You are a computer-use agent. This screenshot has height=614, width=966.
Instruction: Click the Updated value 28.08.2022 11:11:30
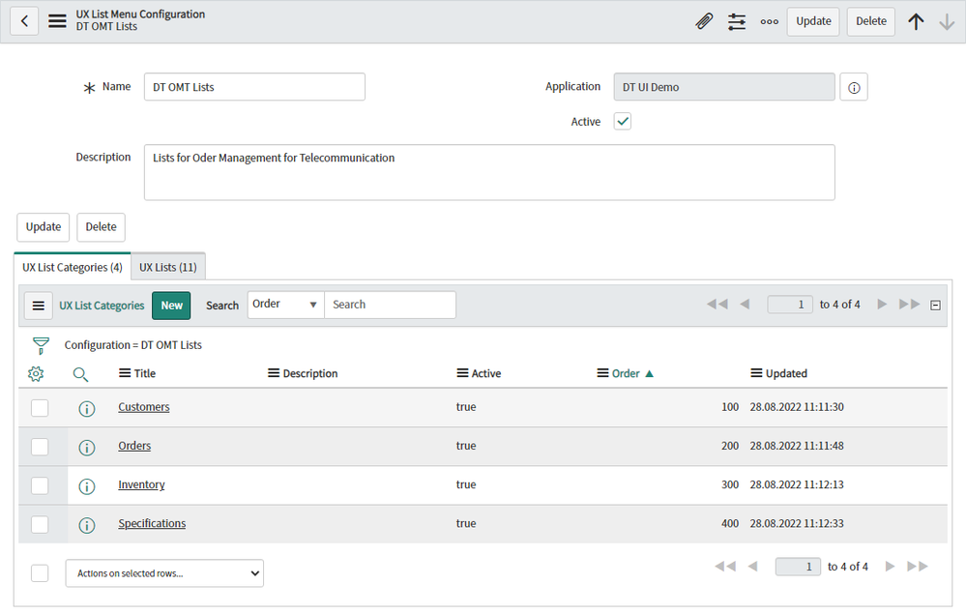pos(797,407)
